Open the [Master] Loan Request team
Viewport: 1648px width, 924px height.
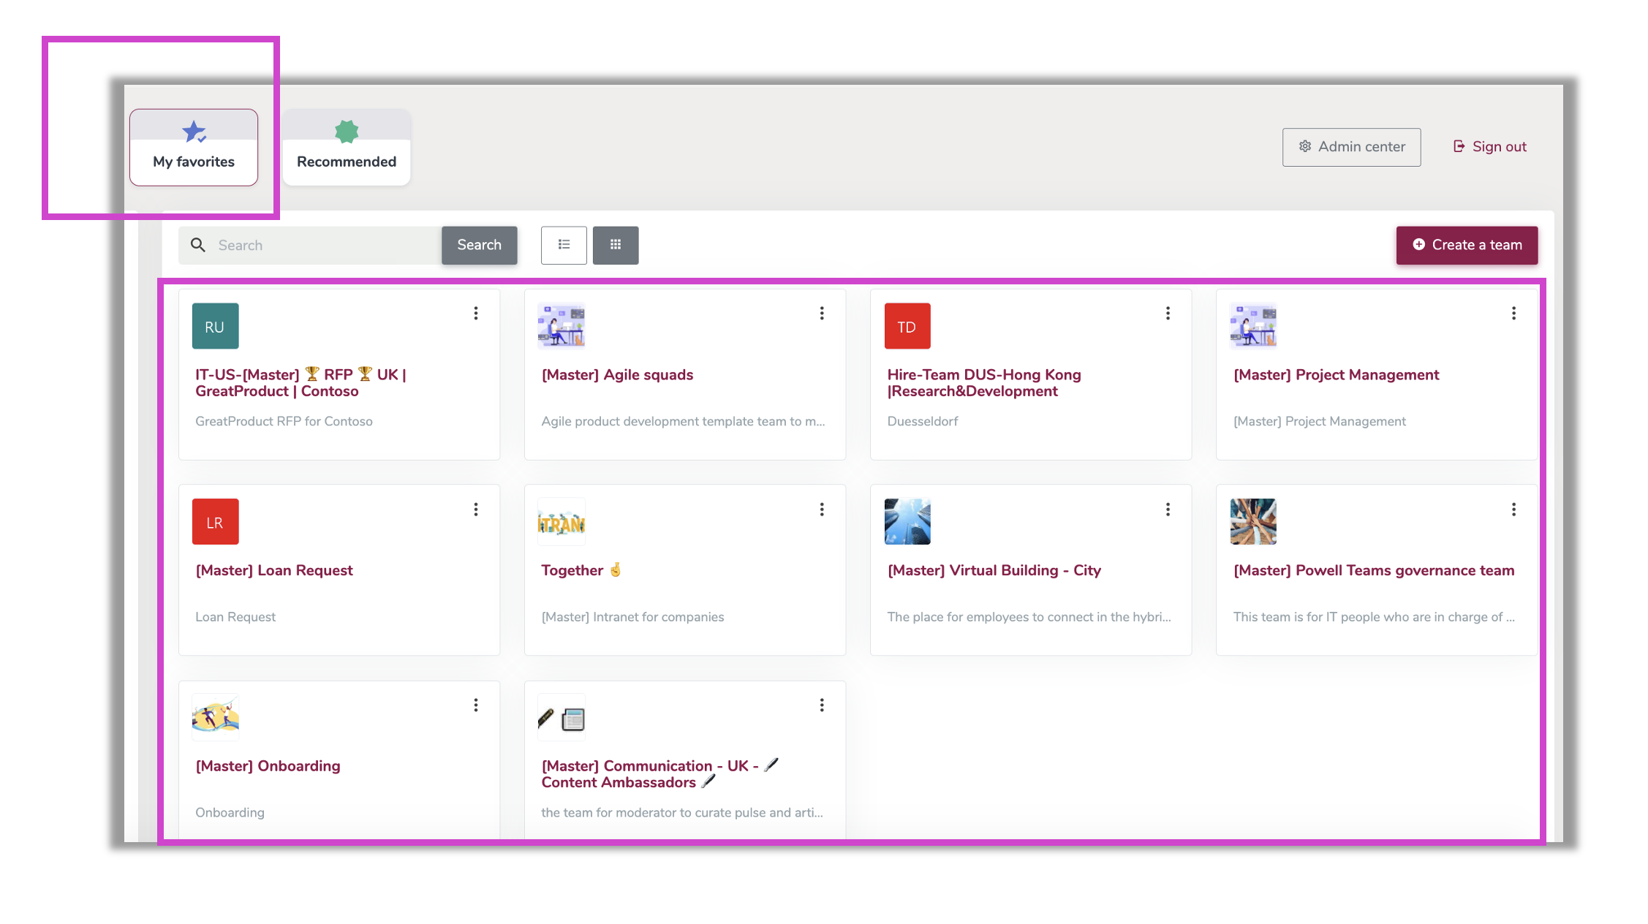[x=274, y=570]
